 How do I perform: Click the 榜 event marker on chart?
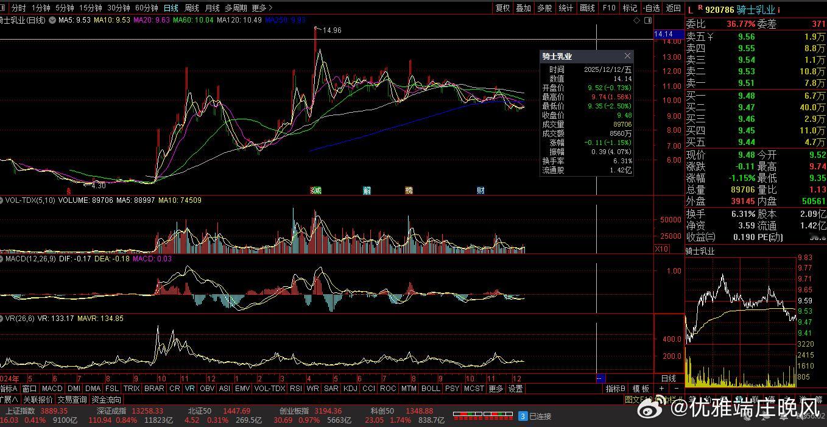pyautogui.click(x=409, y=190)
